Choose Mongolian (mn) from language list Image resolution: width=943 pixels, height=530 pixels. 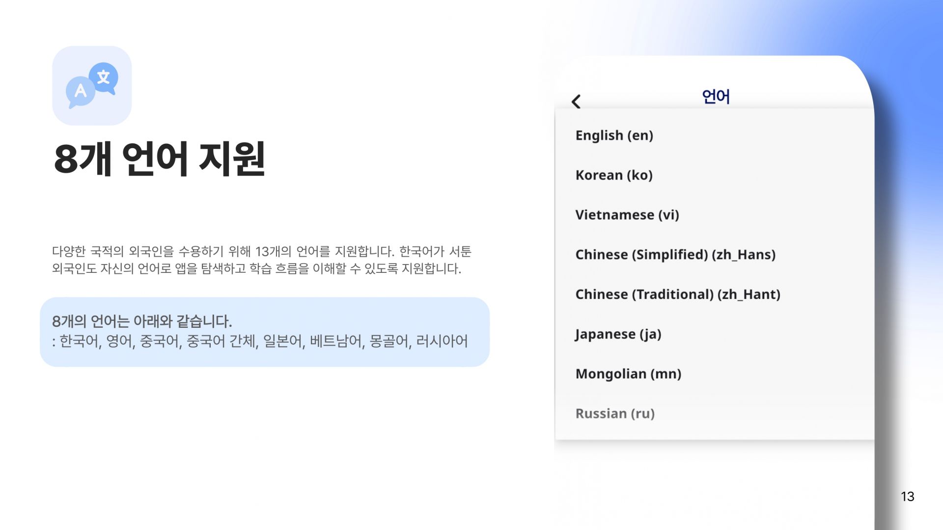628,374
